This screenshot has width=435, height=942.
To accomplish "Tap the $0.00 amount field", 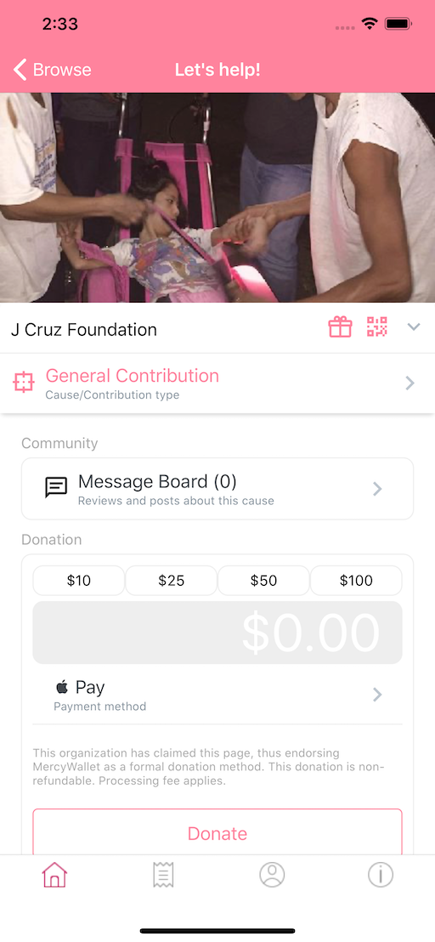I will point(217,633).
